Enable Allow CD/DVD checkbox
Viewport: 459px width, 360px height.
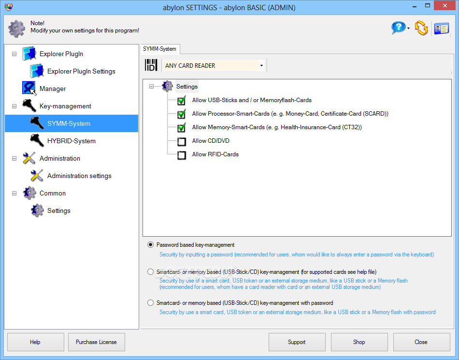click(x=182, y=141)
